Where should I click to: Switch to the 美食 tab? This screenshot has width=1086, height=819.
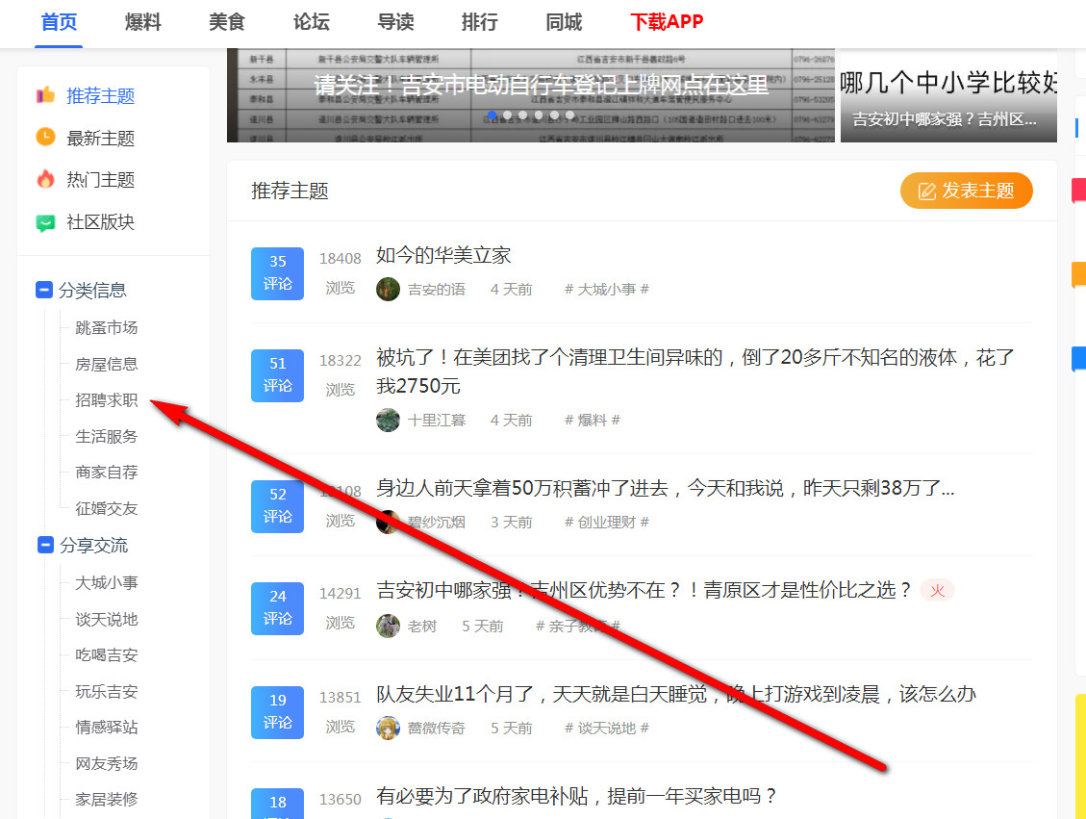[x=227, y=22]
